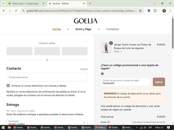Open site information icon in address bar
The width and height of the screenshot is (174, 130).
click(23, 11)
